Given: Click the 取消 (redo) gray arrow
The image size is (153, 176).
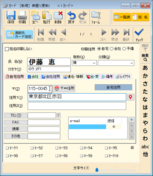Looking at the screenshot, I should click(x=83, y=16).
